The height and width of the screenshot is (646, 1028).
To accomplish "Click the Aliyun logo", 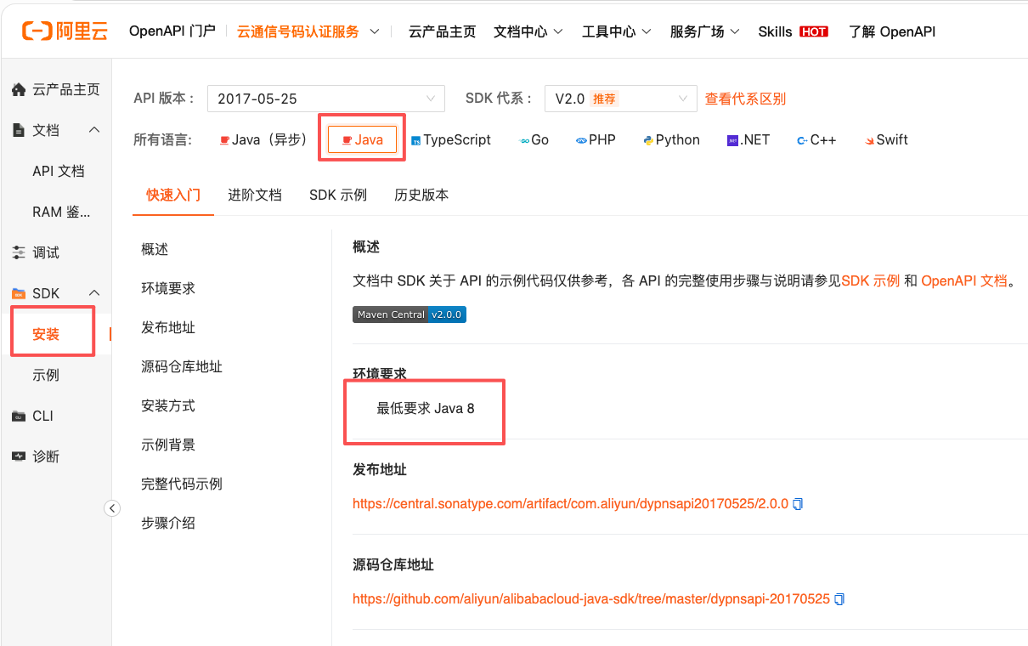I will coord(65,31).
